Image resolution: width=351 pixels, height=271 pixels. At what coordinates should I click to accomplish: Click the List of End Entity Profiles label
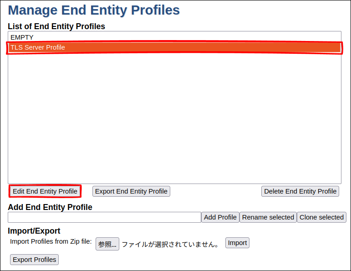pos(56,26)
